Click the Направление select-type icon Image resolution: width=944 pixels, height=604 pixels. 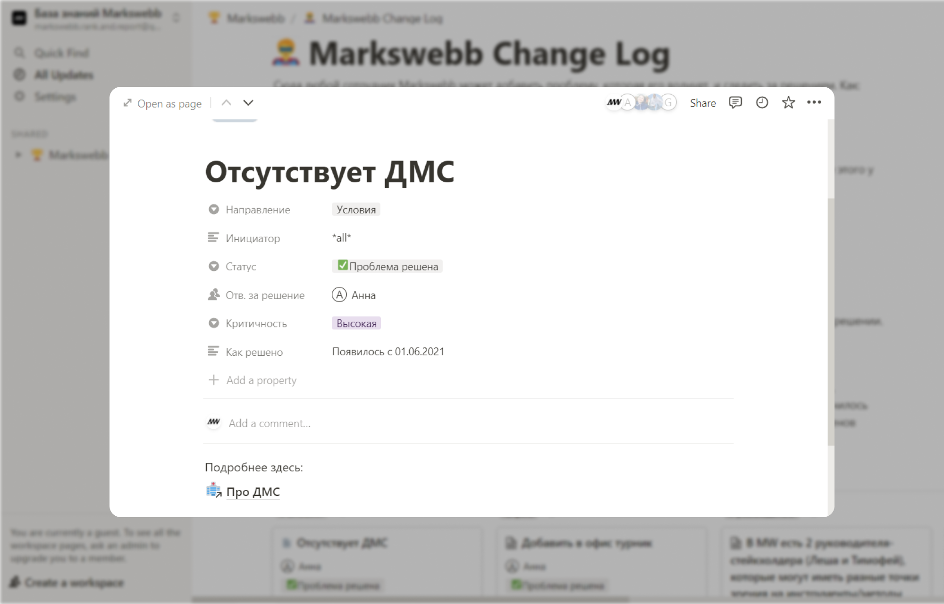click(214, 209)
